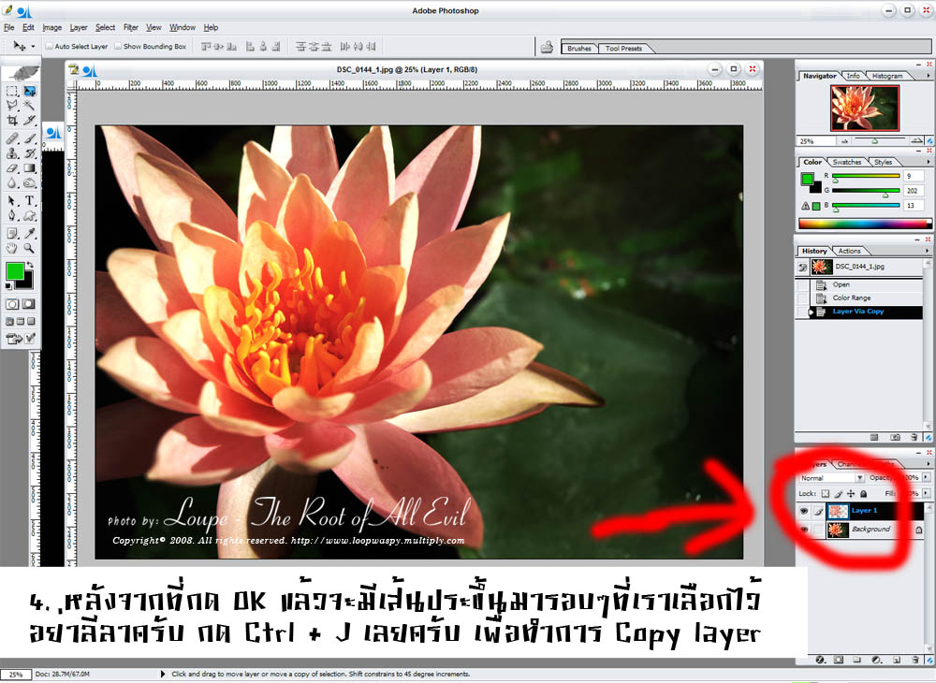Select the Gradient tool
936x683 pixels.
(29, 168)
